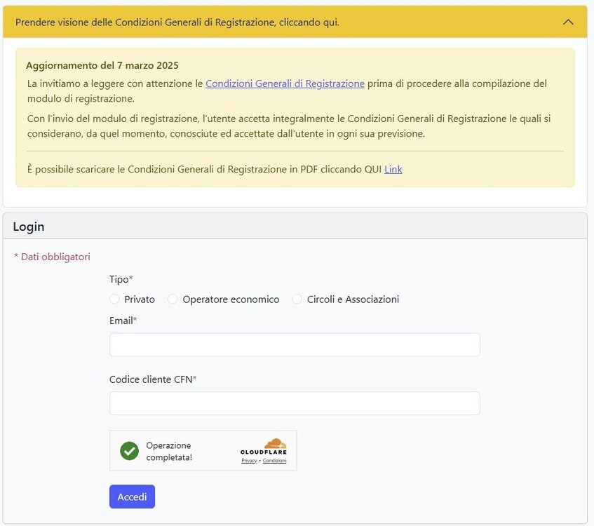
Task: Click the green checkmark verification icon
Action: pos(129,450)
